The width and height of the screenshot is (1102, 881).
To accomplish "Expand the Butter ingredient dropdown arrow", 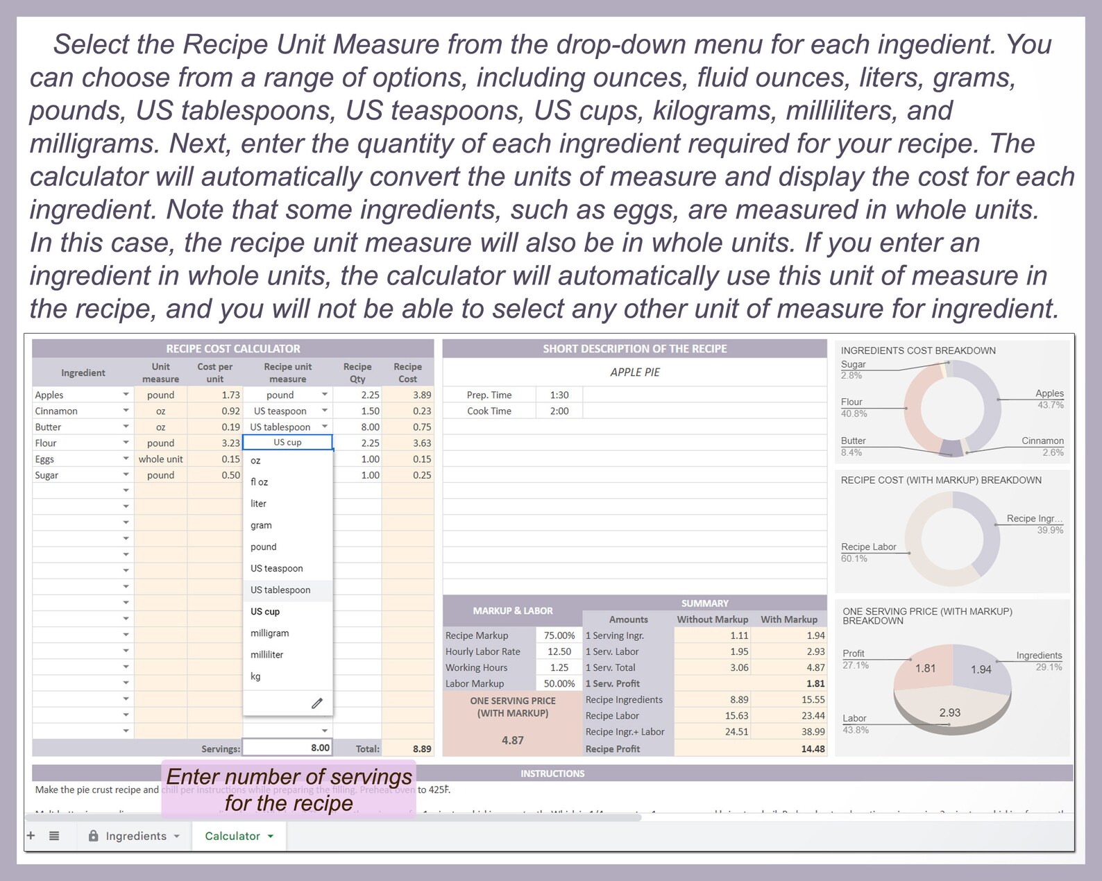I will tap(126, 426).
